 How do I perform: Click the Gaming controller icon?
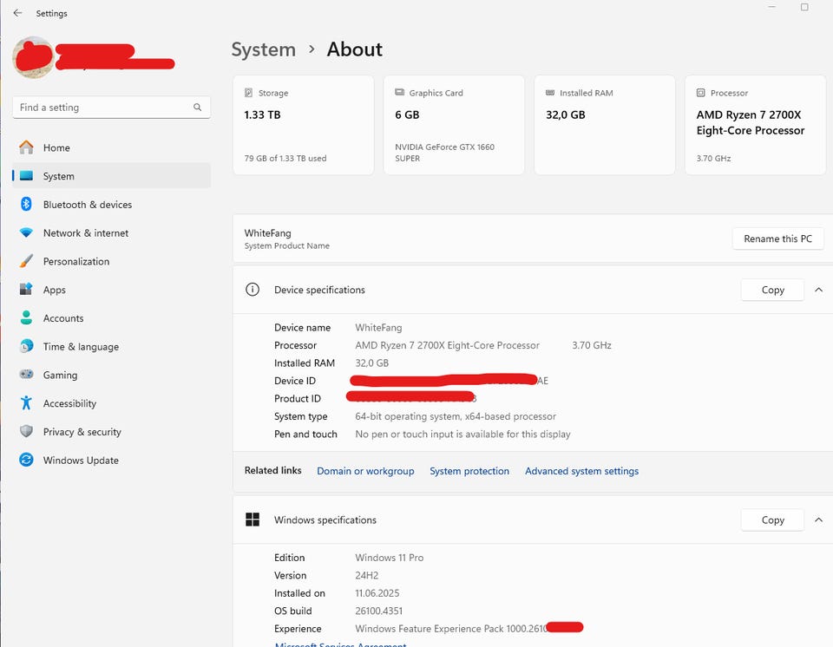(x=26, y=375)
